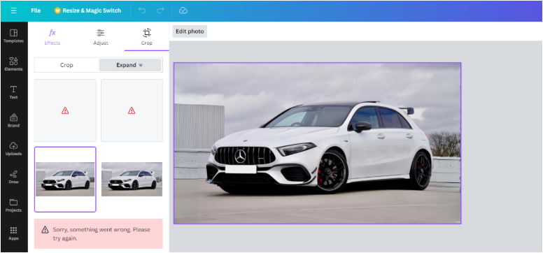543x253 pixels.
Task: Switch to the Effects tab
Action: (x=52, y=37)
